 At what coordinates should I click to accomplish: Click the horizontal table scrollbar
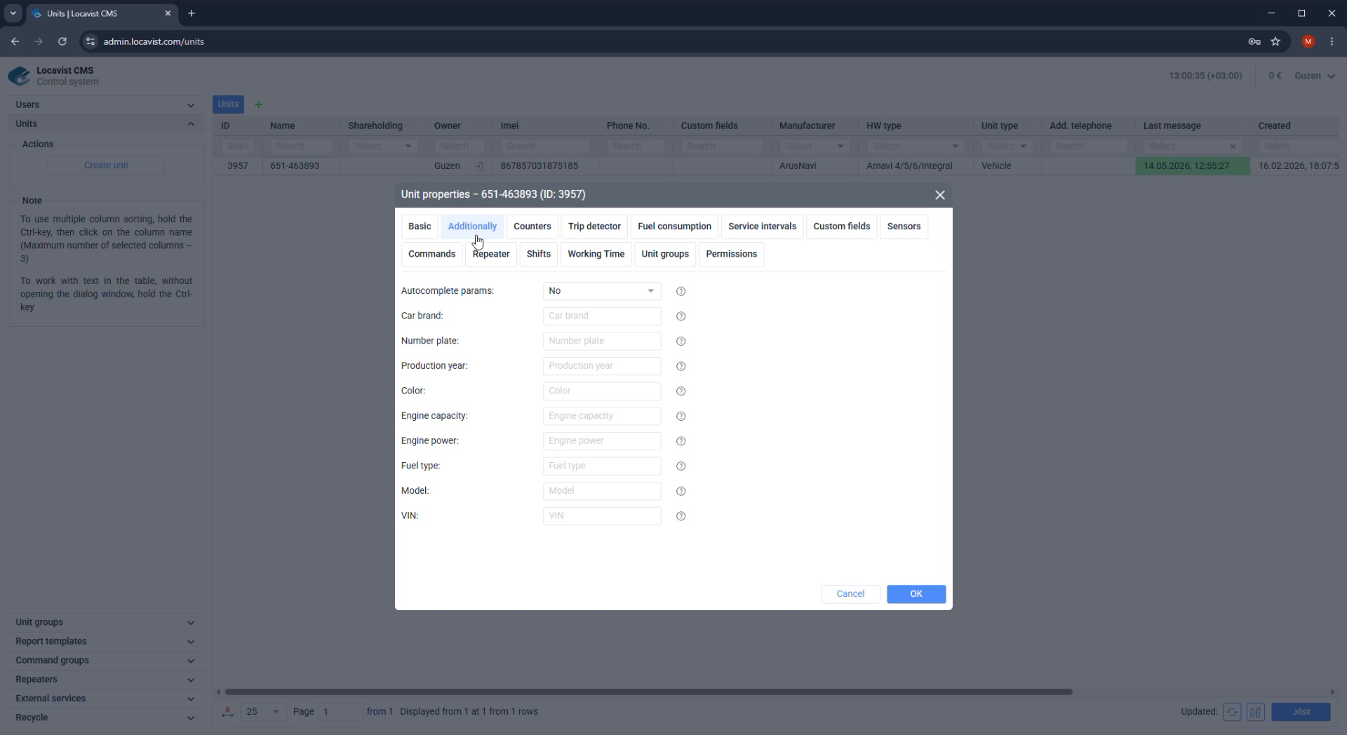[648, 692]
